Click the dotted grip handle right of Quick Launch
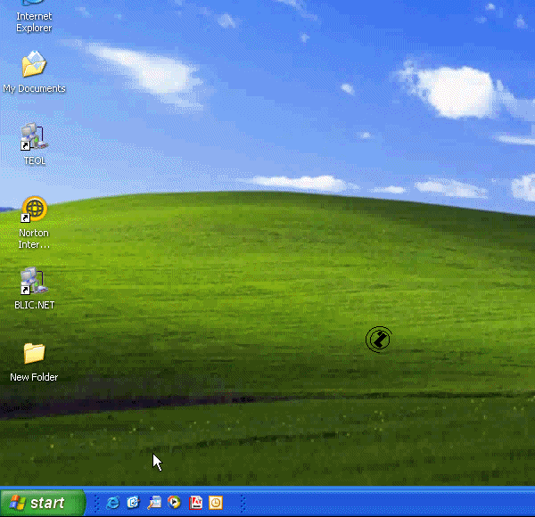Image resolution: width=535 pixels, height=517 pixels. [242, 503]
